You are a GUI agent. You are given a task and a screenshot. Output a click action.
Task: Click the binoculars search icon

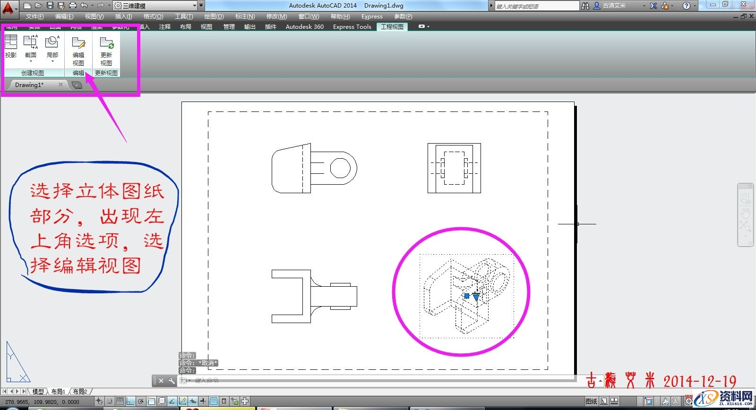pyautogui.click(x=585, y=6)
